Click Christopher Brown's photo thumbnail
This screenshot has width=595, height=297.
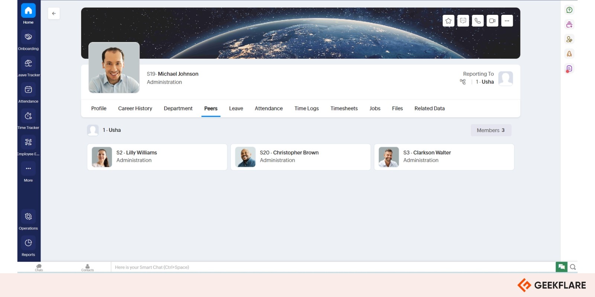[245, 157]
